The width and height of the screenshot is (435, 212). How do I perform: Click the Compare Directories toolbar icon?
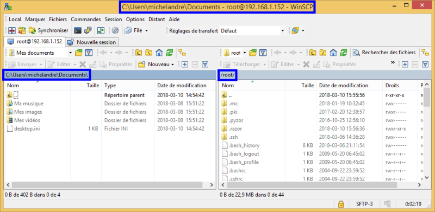11,31
